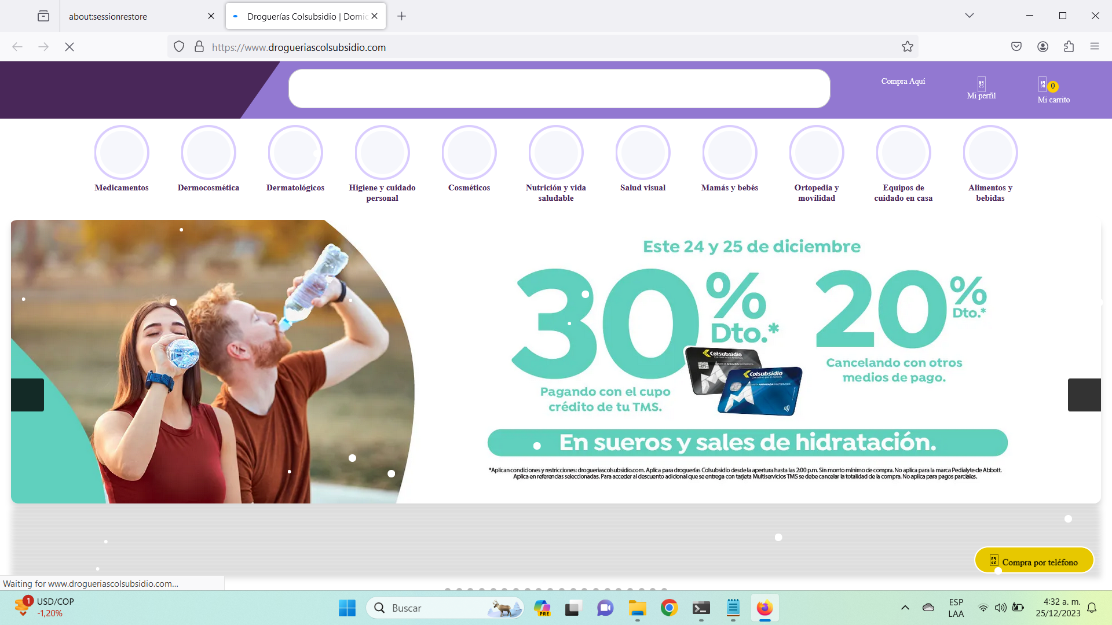Open the Windows notification bell
This screenshot has height=625, width=1112.
tap(1092, 608)
